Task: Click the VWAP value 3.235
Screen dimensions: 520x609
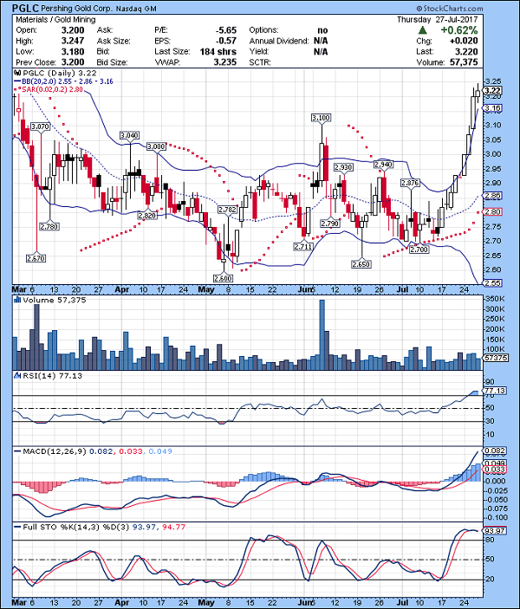Action: [x=225, y=62]
